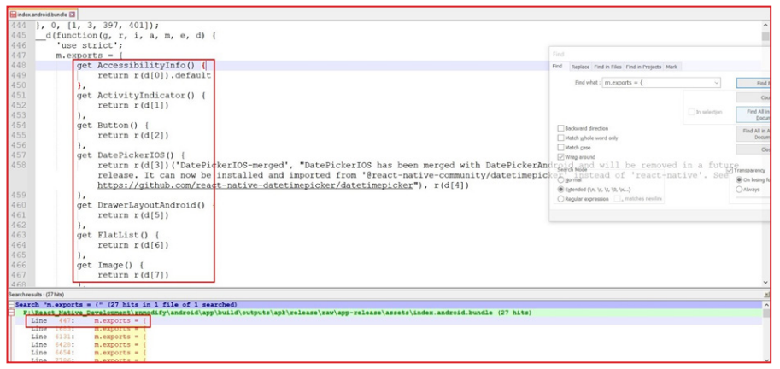Click the 'return r(d[7])' code line
The width and height of the screenshot is (780, 369).
133,274
